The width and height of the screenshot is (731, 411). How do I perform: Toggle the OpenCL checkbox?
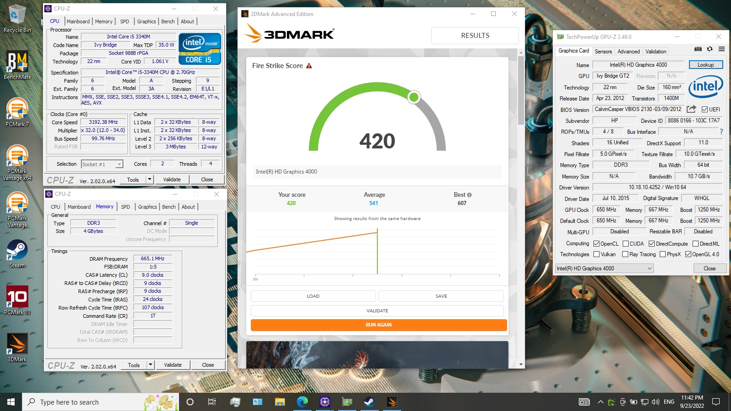click(596, 244)
